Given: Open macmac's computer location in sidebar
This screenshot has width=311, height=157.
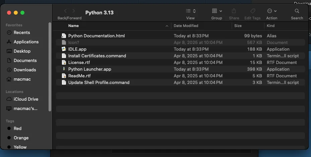Looking at the screenshot, I should click(25, 108).
